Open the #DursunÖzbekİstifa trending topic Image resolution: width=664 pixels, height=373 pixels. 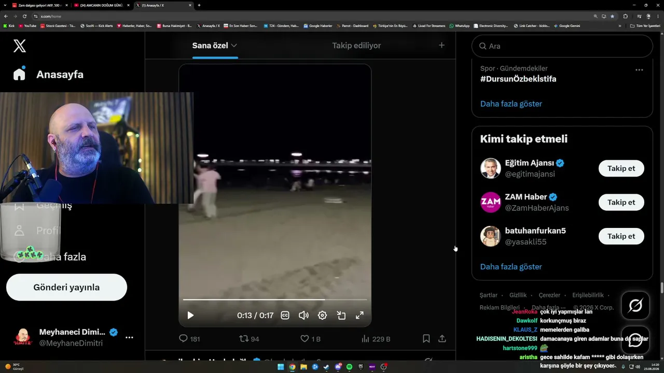tap(518, 79)
